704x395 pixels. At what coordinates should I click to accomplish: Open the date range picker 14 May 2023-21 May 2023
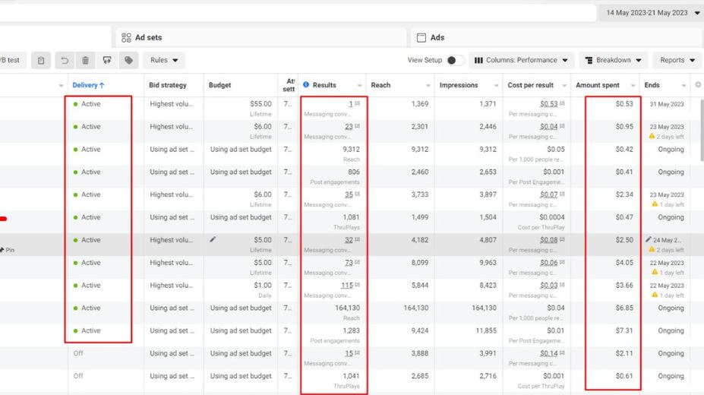(652, 13)
